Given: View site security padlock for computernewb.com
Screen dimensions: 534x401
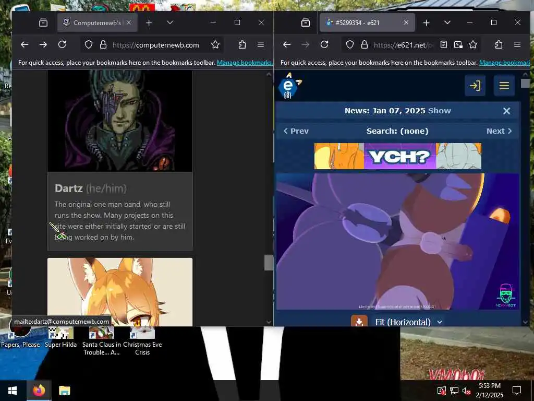Looking at the screenshot, I should [103, 45].
